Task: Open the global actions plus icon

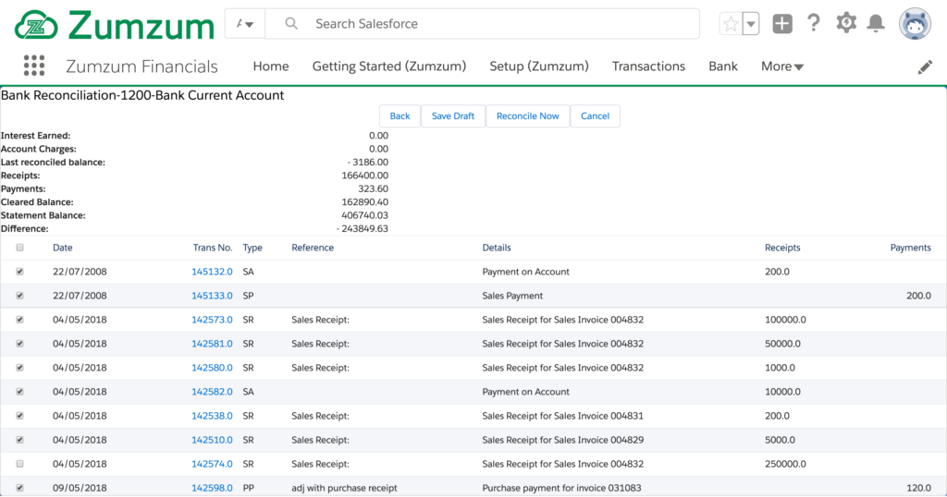Action: (782, 24)
